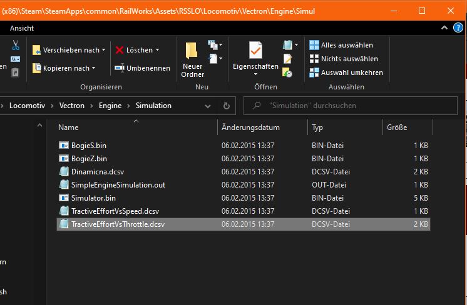467x305 pixels.
Task: Click the Paste shortcut icon
Action: click(x=15, y=72)
